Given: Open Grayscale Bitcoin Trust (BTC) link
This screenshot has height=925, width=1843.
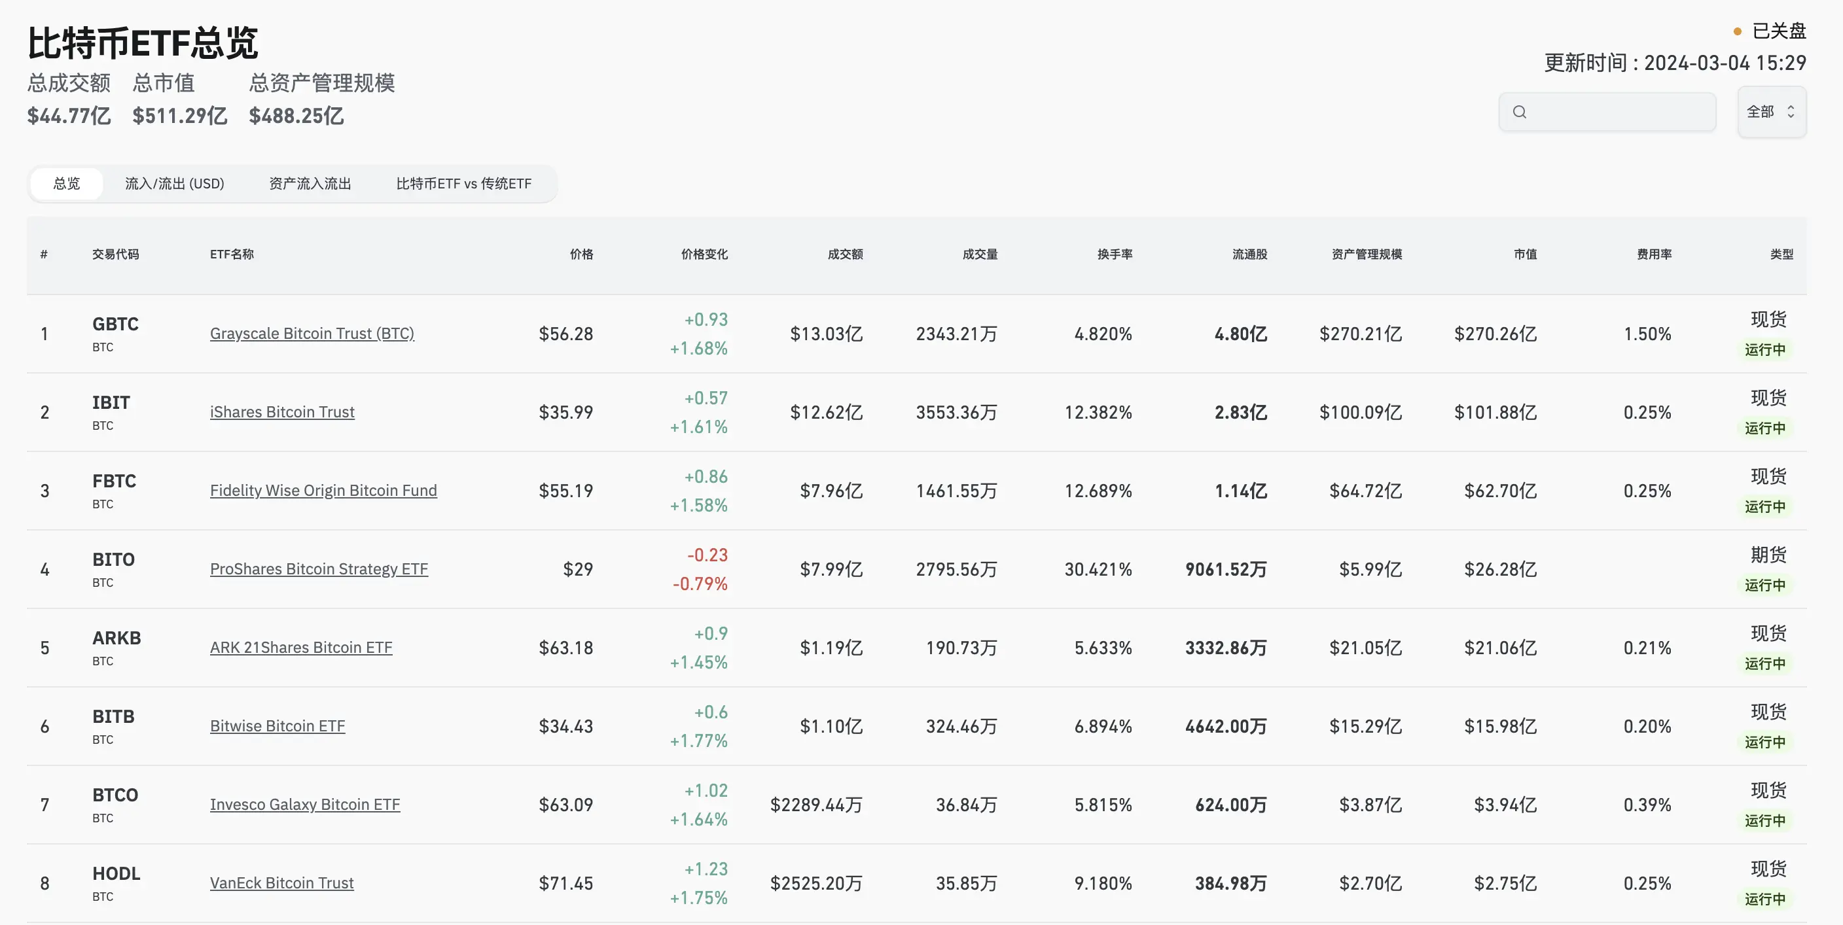Looking at the screenshot, I should point(312,334).
